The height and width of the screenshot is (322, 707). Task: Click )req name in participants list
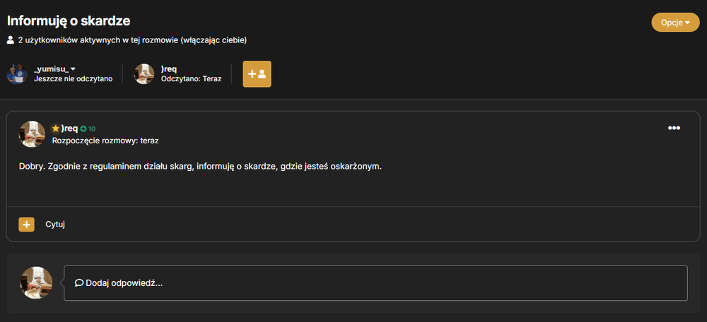169,69
